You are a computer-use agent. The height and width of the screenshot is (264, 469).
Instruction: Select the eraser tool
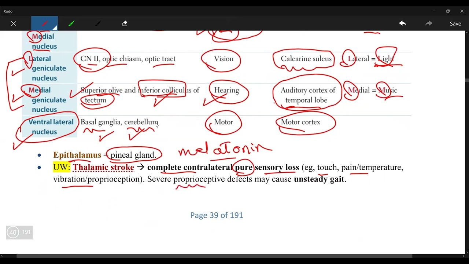tap(125, 23)
